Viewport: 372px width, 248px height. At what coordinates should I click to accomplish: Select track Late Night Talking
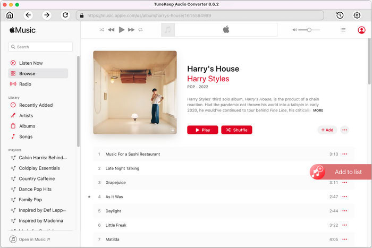point(224,168)
